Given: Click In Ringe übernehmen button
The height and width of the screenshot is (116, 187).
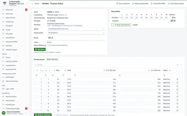Looking at the screenshot, I should click(x=121, y=25).
